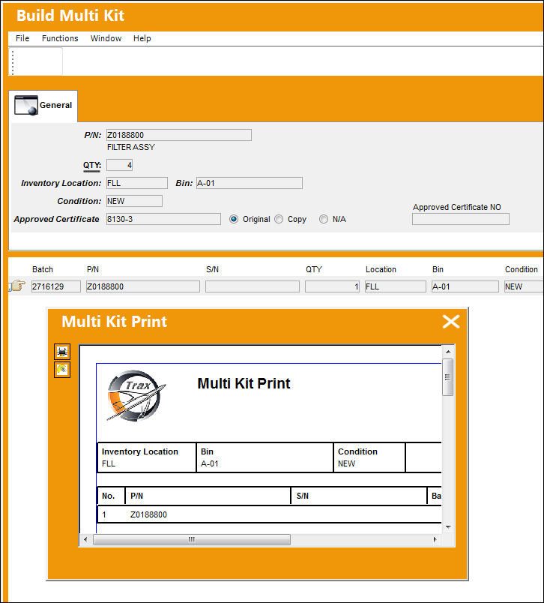Click the Location column header
The width and height of the screenshot is (544, 603).
click(x=381, y=269)
